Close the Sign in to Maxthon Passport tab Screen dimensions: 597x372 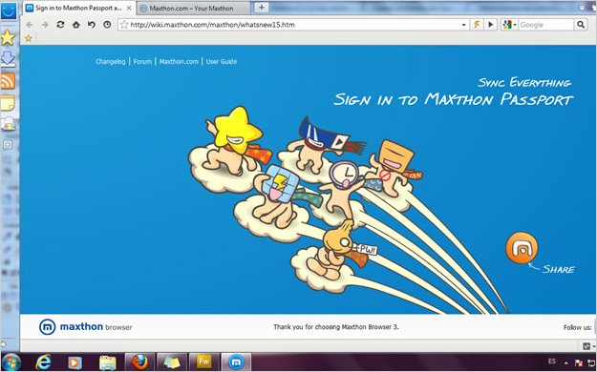129,8
